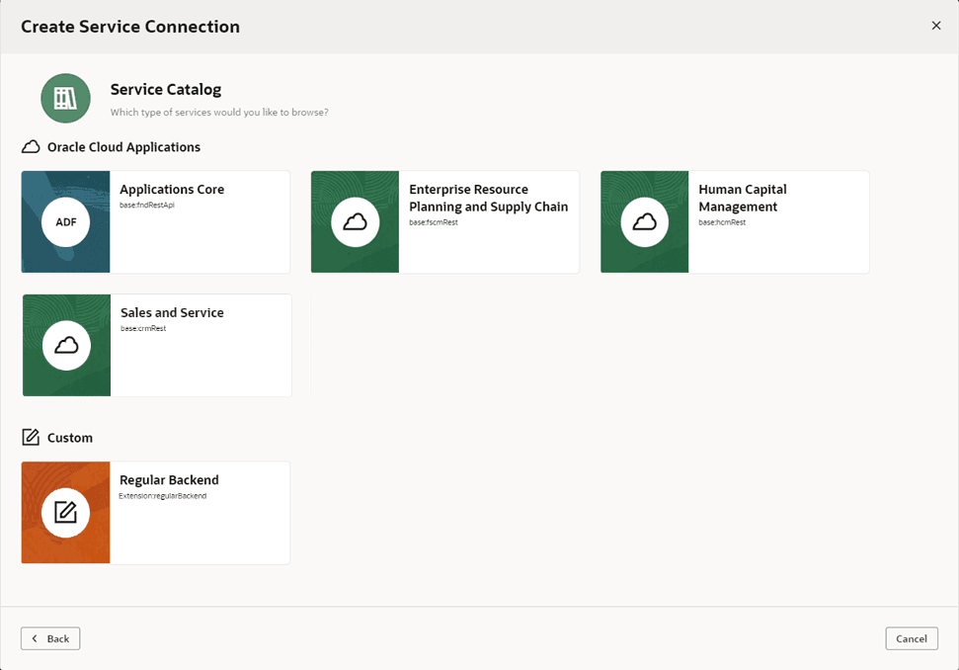Click the Service Catalog heading

(x=166, y=89)
